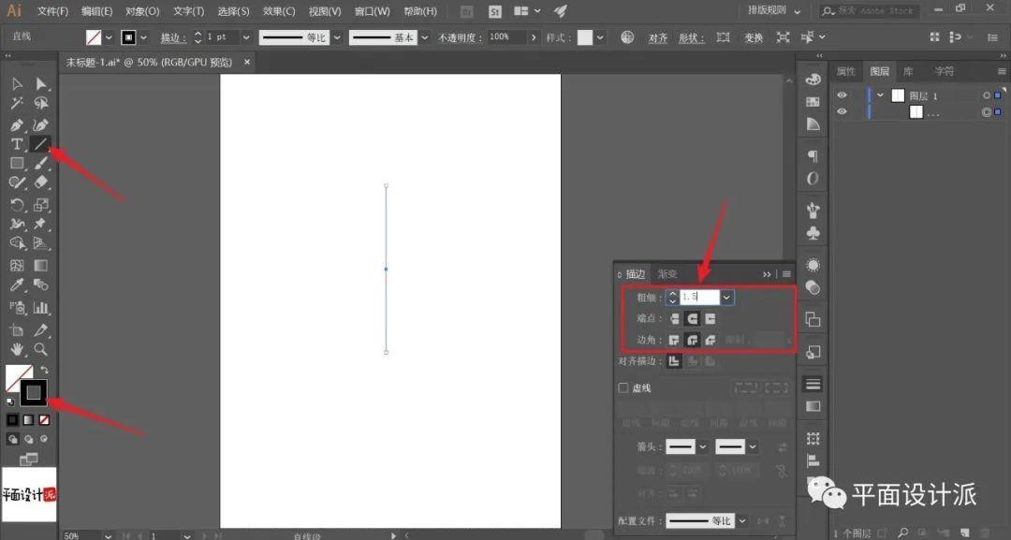Select the Line Segment tool
The height and width of the screenshot is (540, 1011).
40,144
